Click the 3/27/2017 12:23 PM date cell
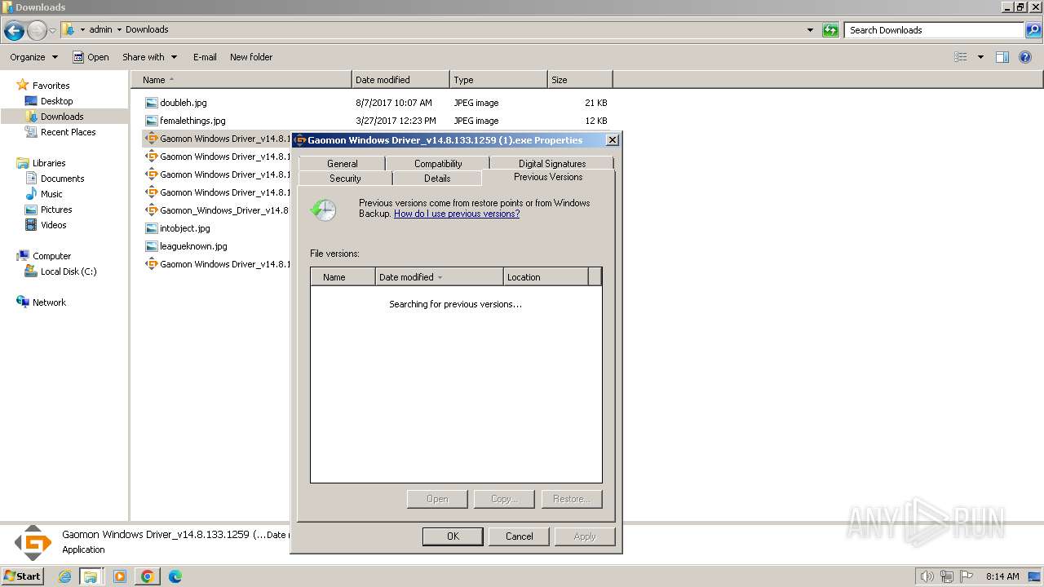 (396, 121)
